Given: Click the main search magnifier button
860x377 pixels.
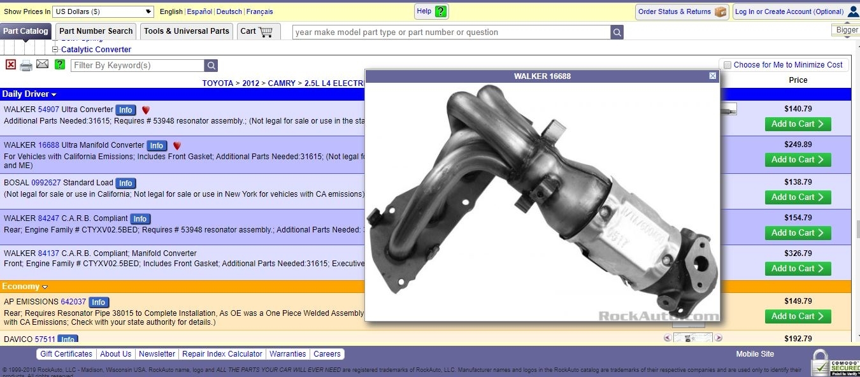Looking at the screenshot, I should click(617, 32).
